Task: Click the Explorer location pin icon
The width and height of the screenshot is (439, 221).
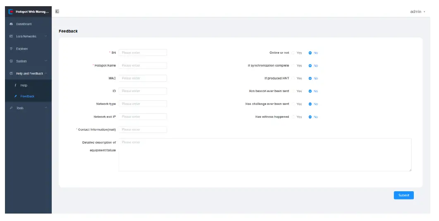Action: point(11,49)
